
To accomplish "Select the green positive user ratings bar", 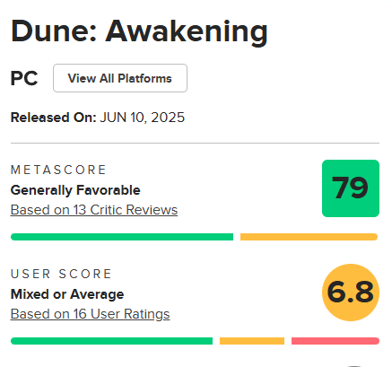I will click(111, 341).
